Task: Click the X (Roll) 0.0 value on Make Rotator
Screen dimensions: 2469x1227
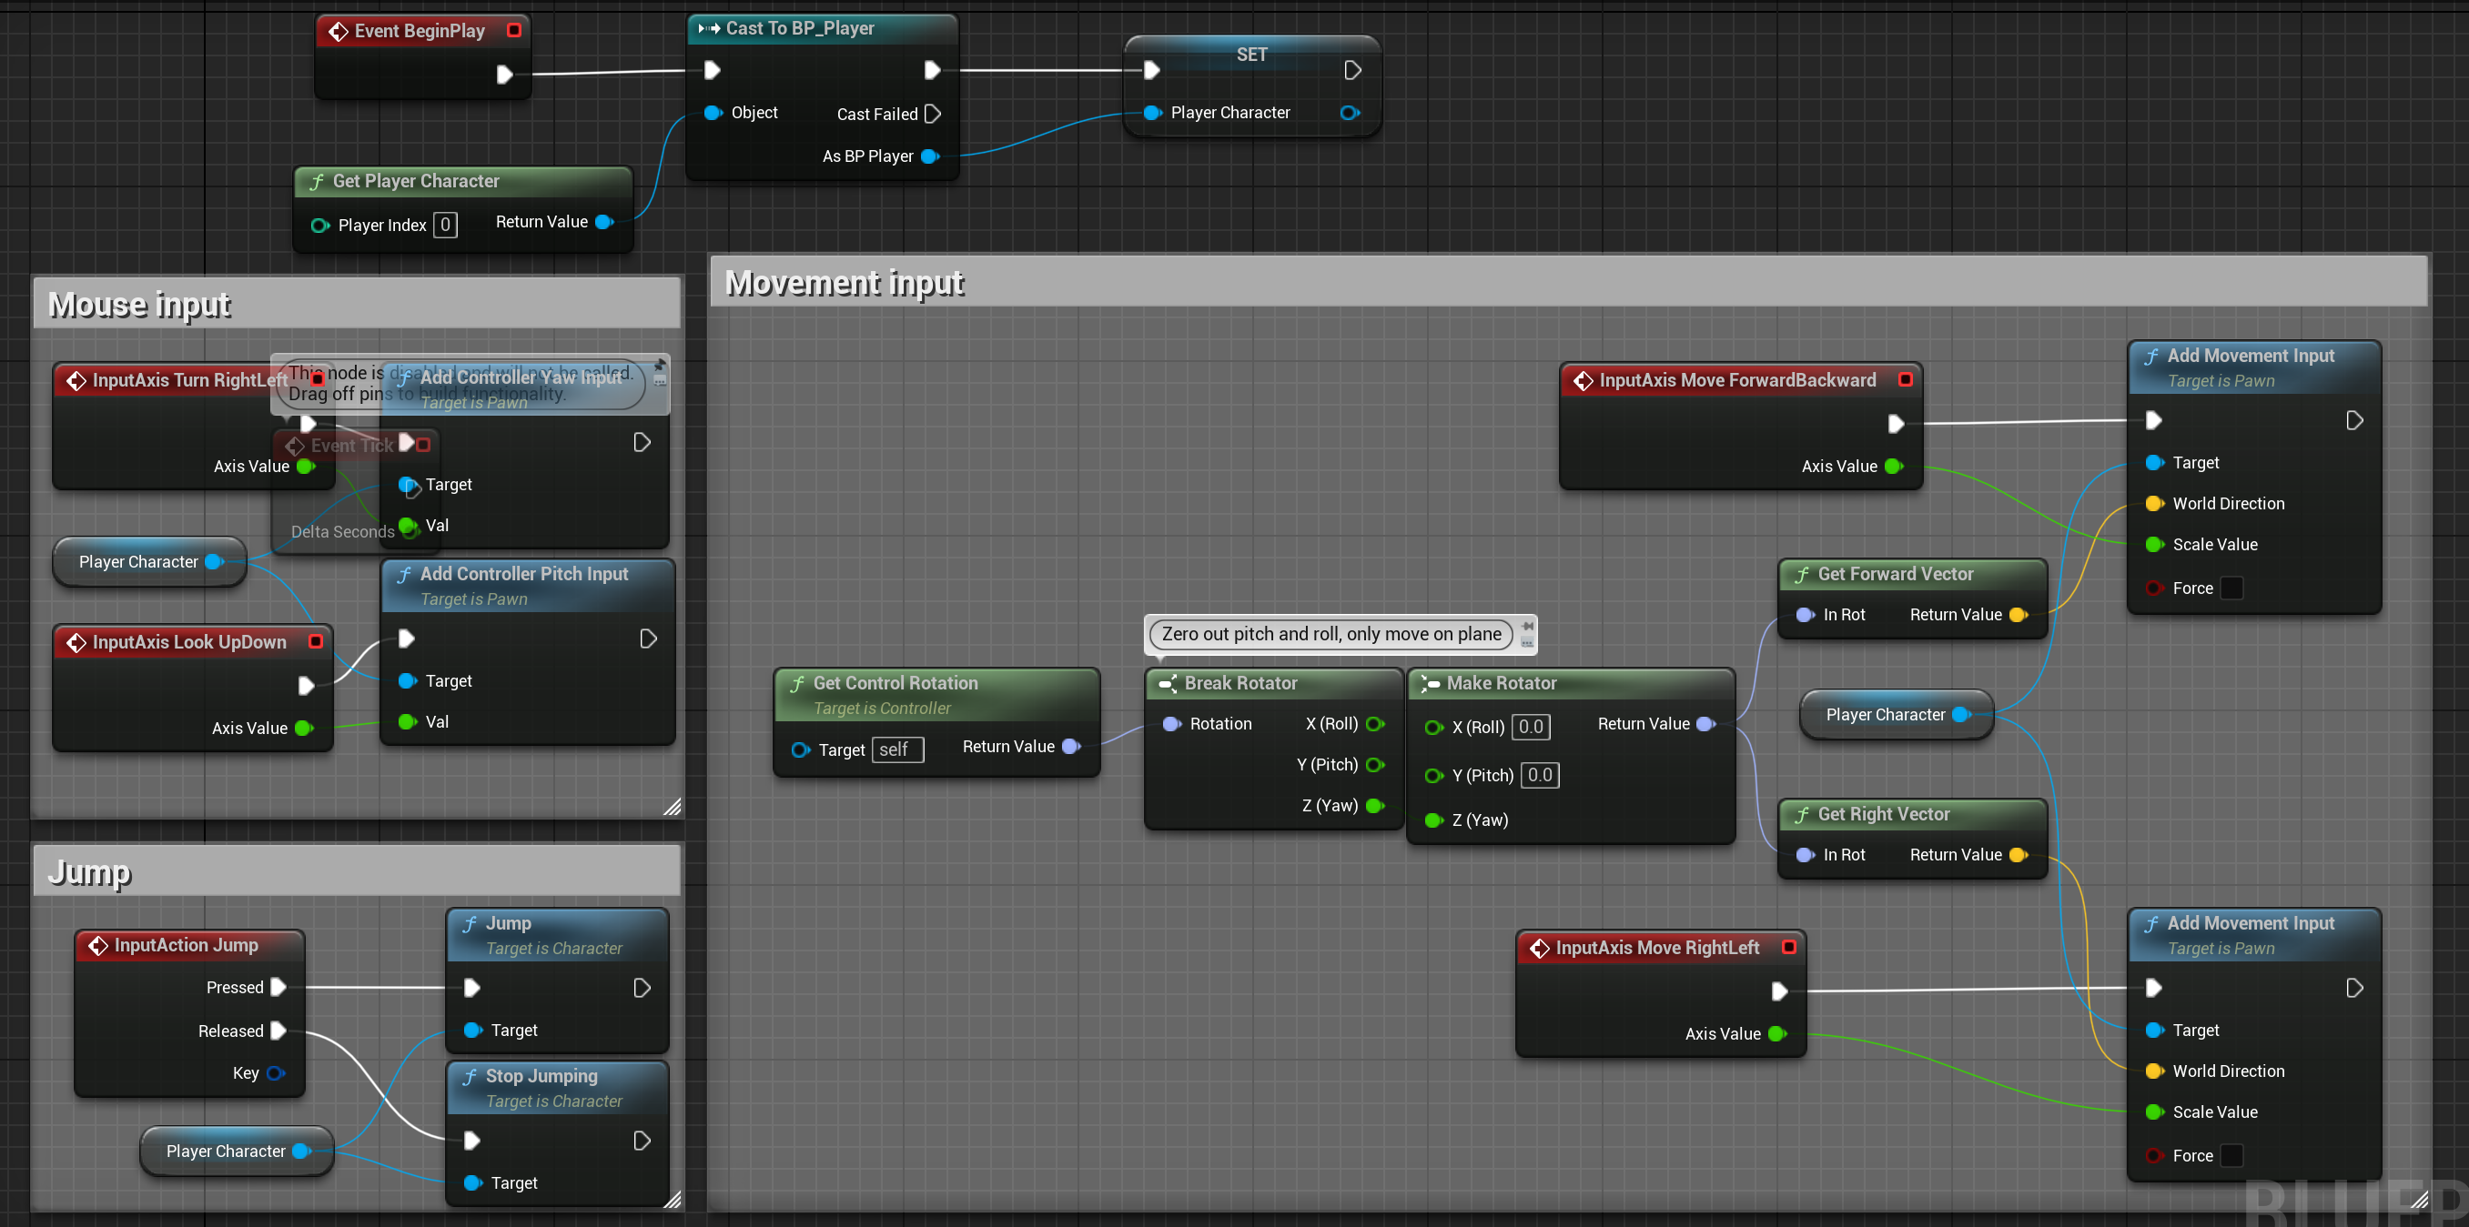Action: pos(1530,726)
